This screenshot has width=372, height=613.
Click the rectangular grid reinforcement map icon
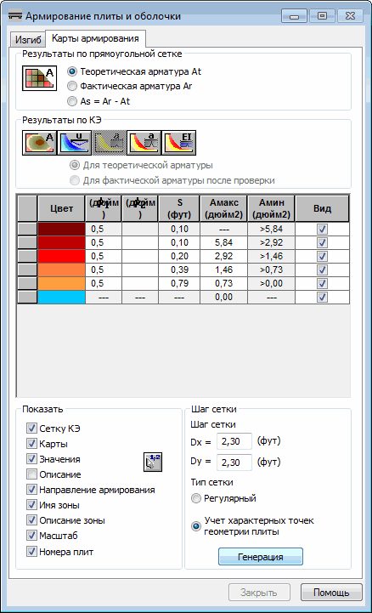(x=39, y=78)
